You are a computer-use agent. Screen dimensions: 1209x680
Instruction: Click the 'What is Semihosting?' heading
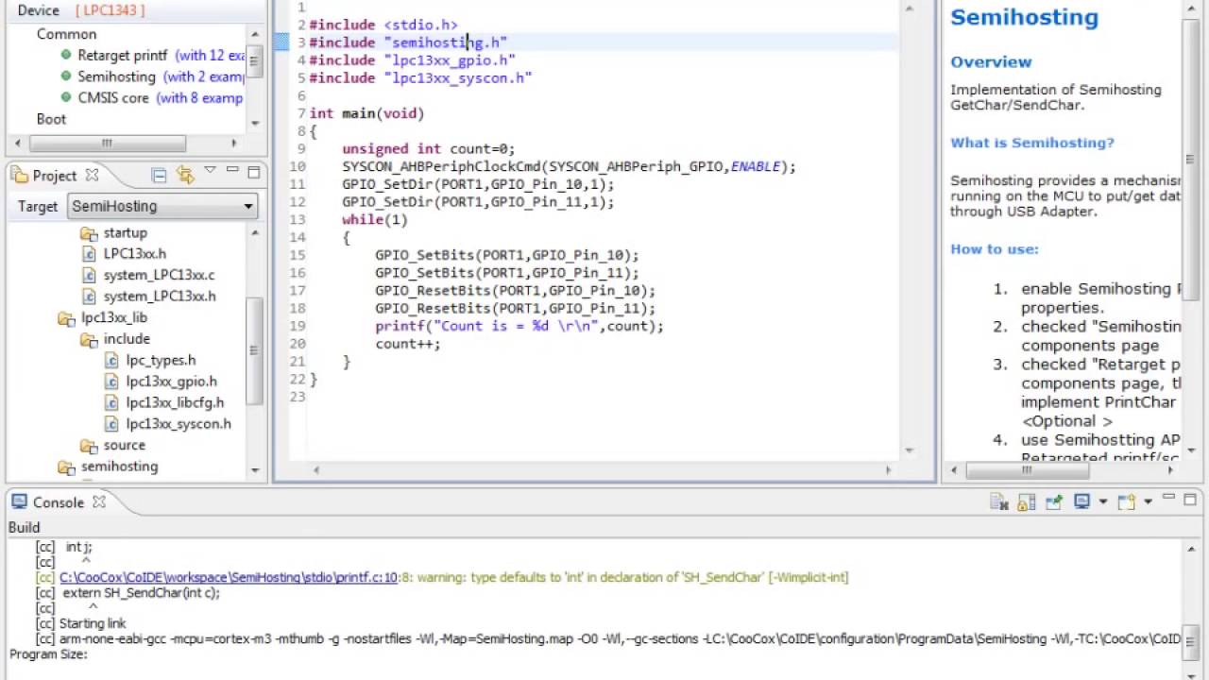1031,143
